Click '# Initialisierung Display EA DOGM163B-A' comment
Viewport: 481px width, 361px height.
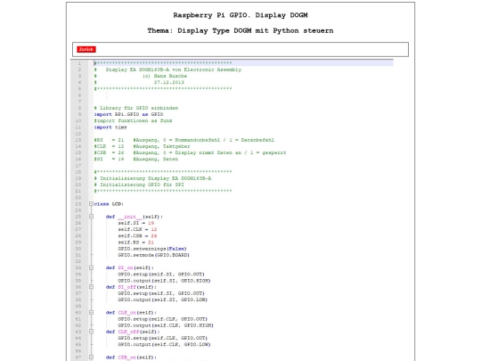tap(153, 178)
